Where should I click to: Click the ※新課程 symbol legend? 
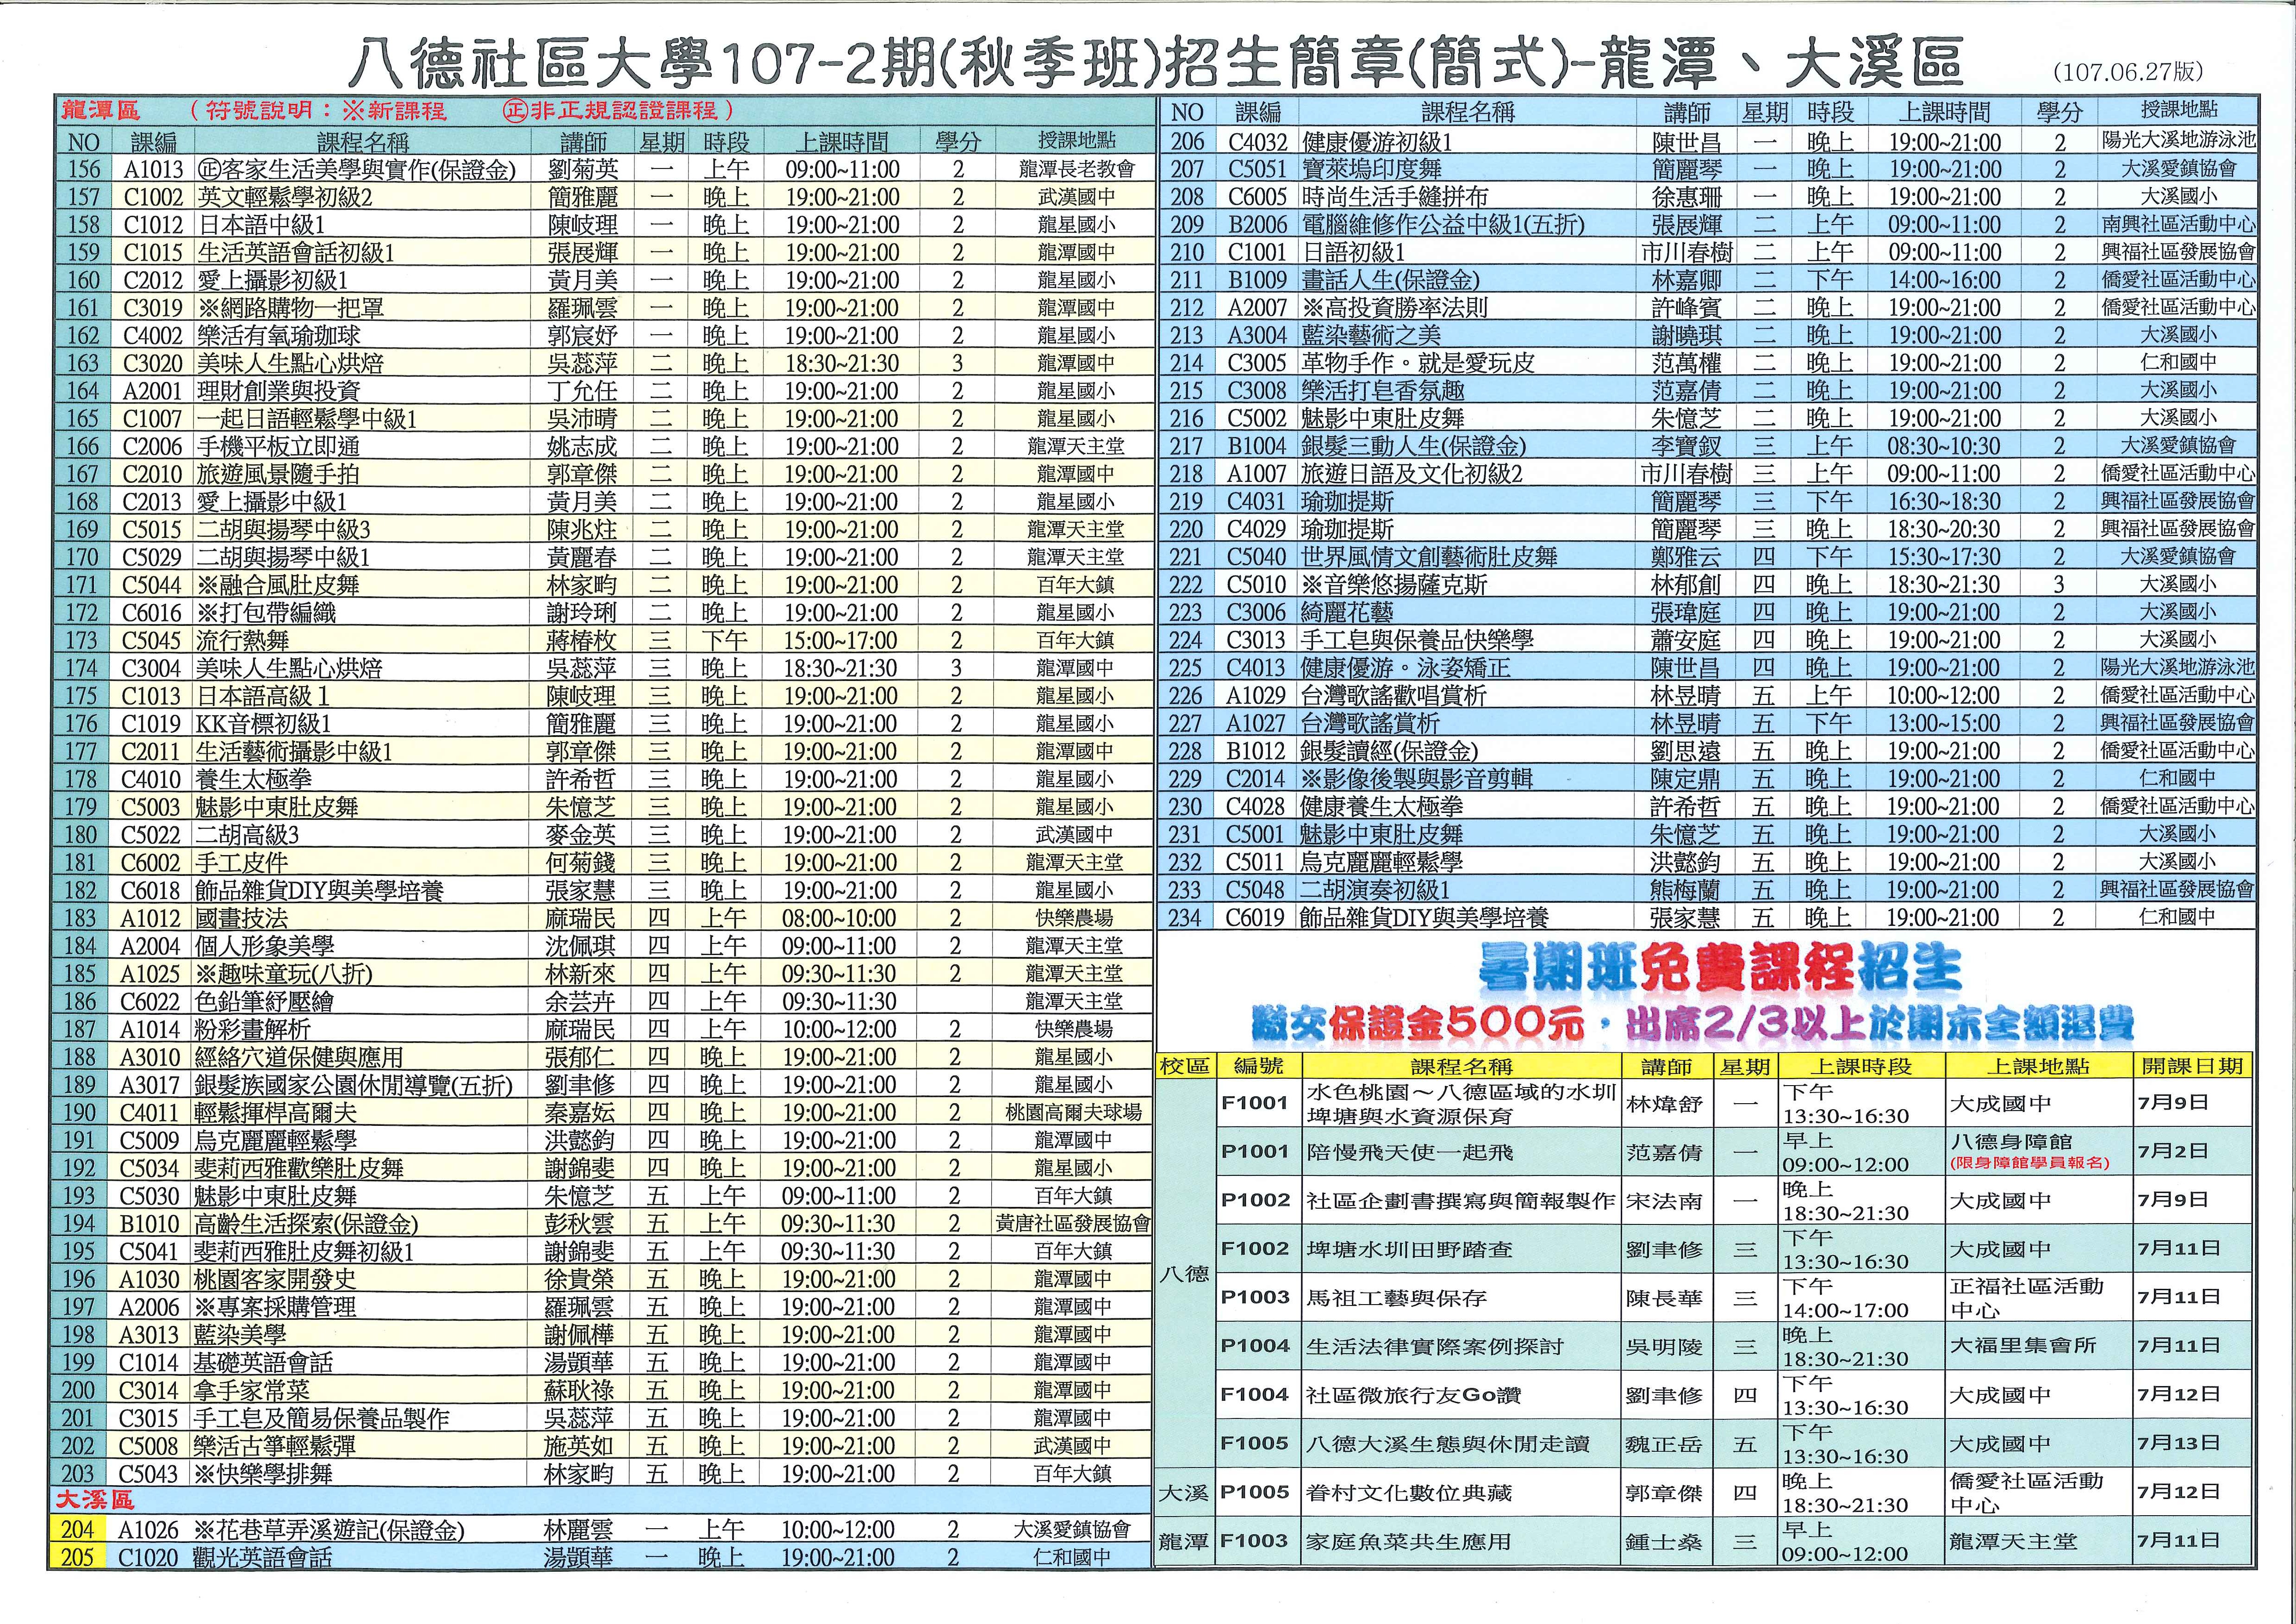click(395, 110)
